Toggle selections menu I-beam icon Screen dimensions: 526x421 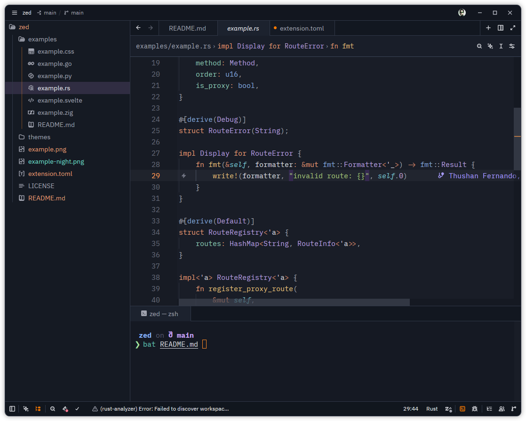pos(501,46)
